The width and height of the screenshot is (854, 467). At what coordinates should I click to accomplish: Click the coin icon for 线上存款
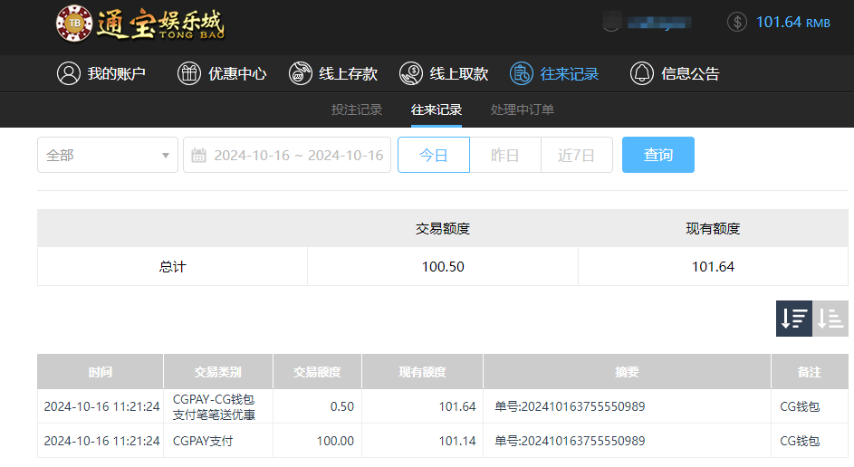(300, 73)
